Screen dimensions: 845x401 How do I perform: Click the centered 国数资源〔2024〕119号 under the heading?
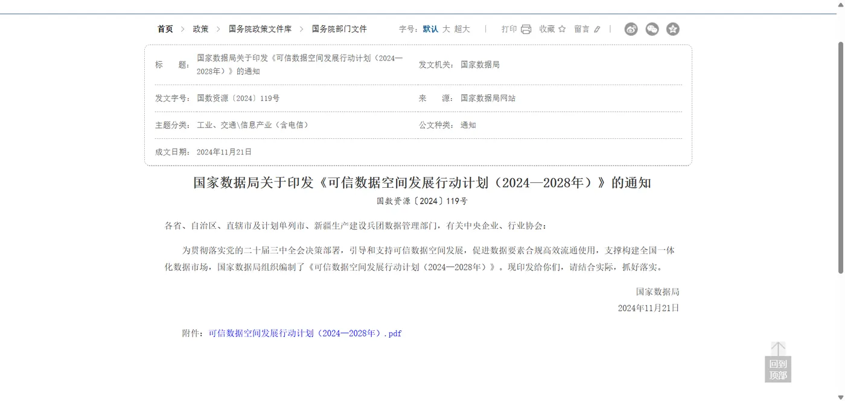422,201
